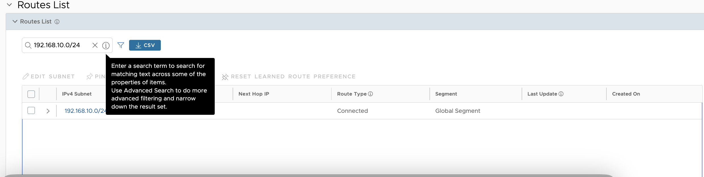Expand the 192.168.10.0/24 route row

48,111
